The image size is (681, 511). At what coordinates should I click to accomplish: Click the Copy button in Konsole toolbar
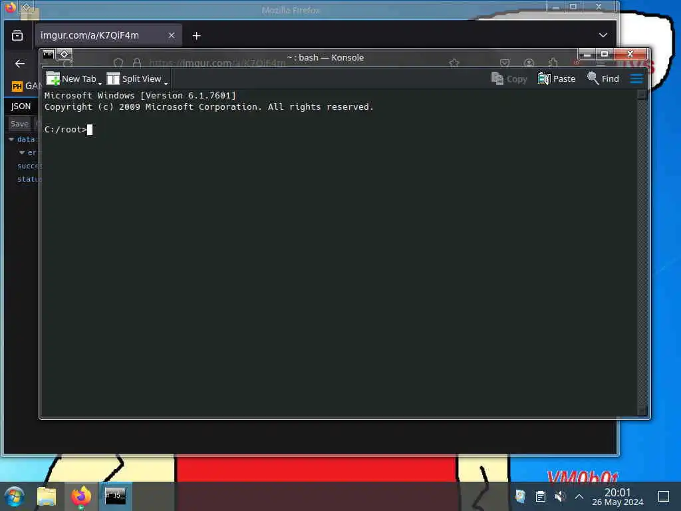click(509, 79)
